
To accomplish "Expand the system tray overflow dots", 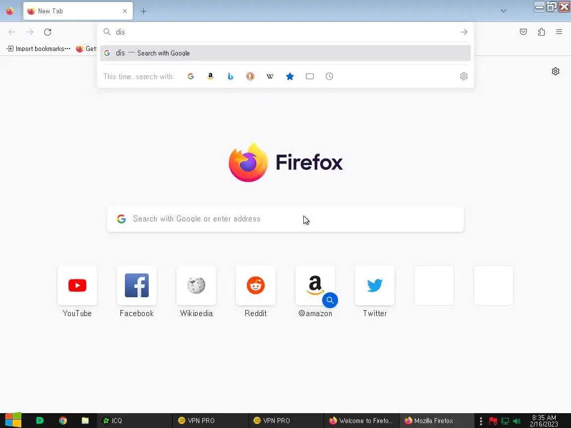I will point(481,421).
